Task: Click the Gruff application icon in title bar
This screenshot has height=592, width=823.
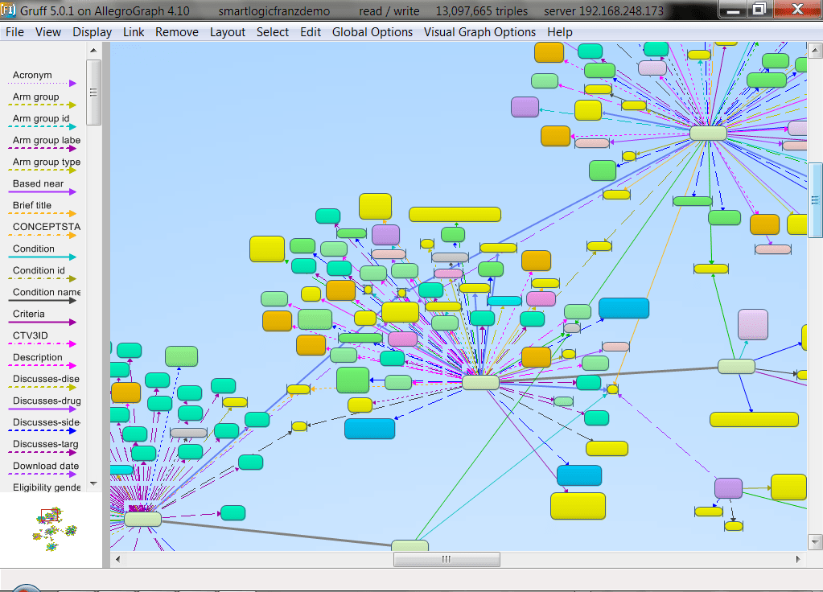Action: click(x=10, y=10)
